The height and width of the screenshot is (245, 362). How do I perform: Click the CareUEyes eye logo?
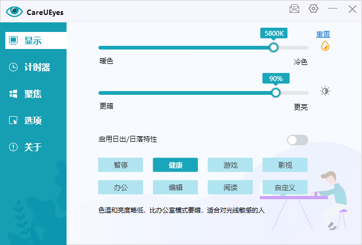coord(14,11)
